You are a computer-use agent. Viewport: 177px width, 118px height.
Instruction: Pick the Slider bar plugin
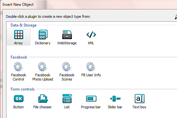(115, 102)
